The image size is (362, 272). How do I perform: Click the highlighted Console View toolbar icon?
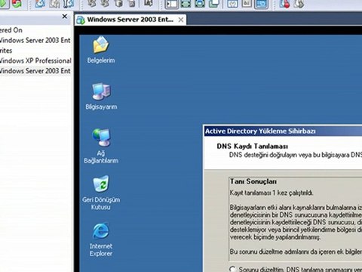[261, 4]
